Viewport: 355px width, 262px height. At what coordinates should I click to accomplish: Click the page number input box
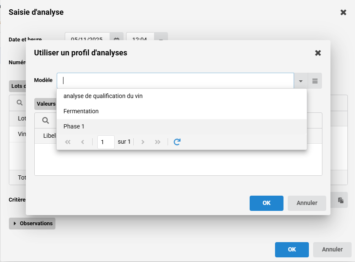tap(106, 142)
